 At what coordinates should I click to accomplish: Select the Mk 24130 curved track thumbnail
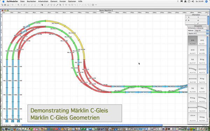click(192, 70)
